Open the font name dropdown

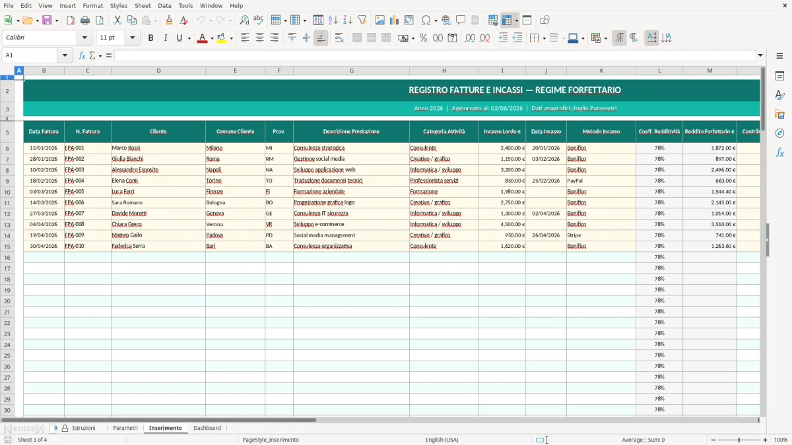tap(84, 38)
